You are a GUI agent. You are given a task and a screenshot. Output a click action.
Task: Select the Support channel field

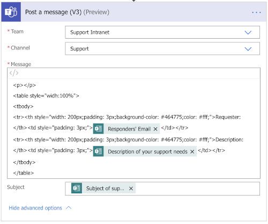[162, 48]
